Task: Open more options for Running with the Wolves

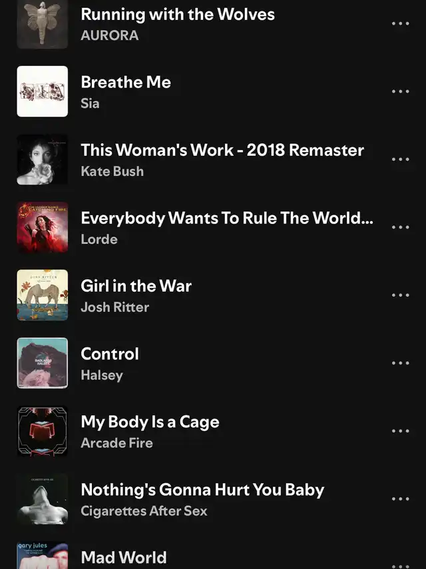Action: click(400, 23)
